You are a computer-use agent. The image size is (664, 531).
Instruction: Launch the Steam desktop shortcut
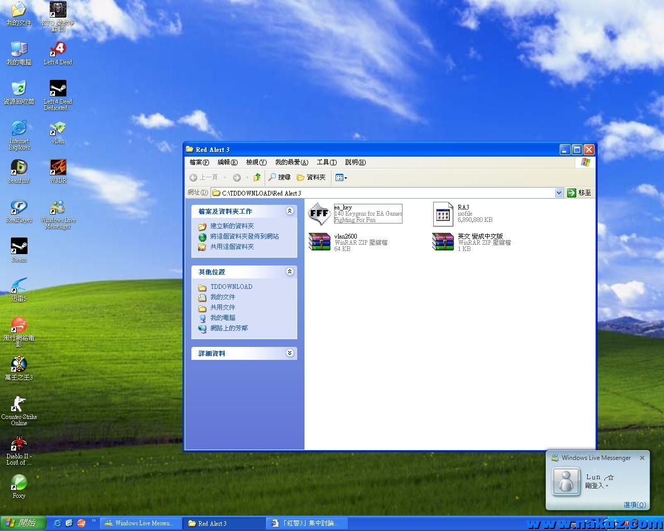tap(19, 250)
